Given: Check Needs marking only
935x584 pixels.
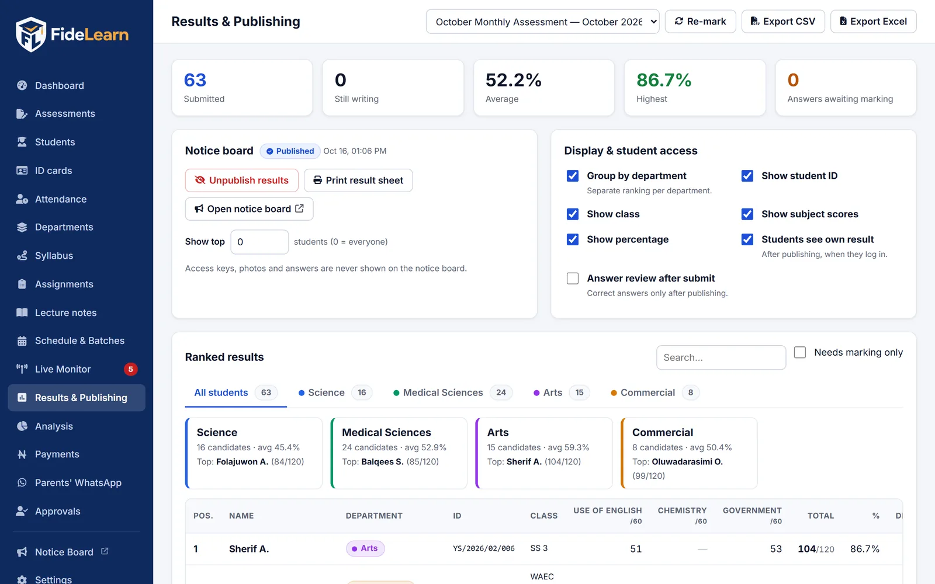Looking at the screenshot, I should coord(800,352).
